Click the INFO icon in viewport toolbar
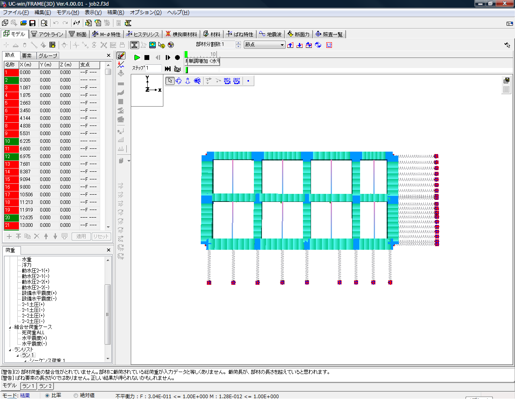 227,81
